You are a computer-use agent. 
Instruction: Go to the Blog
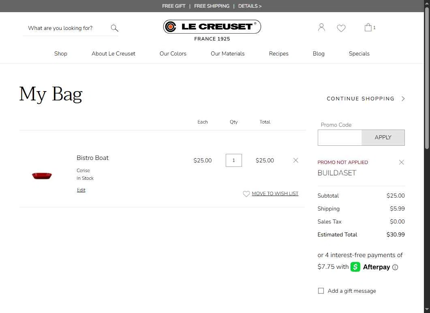[x=319, y=54]
